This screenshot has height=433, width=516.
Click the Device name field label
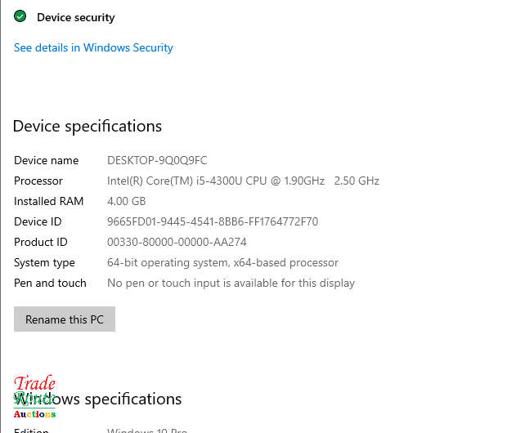(47, 160)
